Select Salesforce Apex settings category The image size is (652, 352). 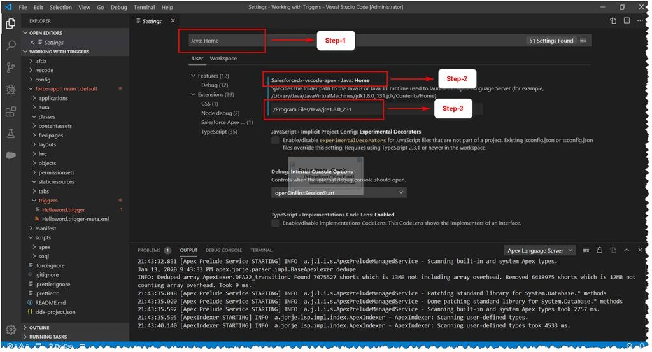(227, 122)
